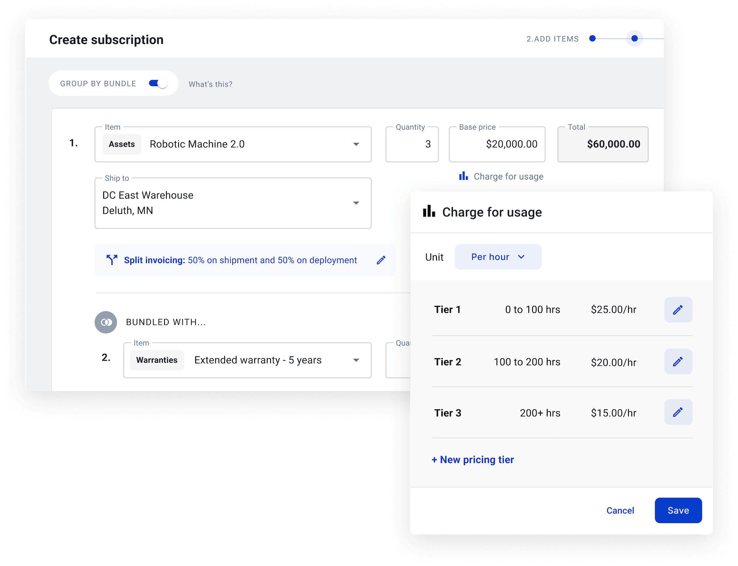The image size is (738, 566).
Task: Expand the Extended warranty item dropdown
Action: 356,360
